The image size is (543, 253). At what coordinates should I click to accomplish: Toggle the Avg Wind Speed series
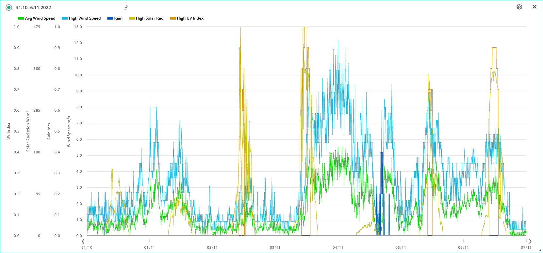pos(40,18)
